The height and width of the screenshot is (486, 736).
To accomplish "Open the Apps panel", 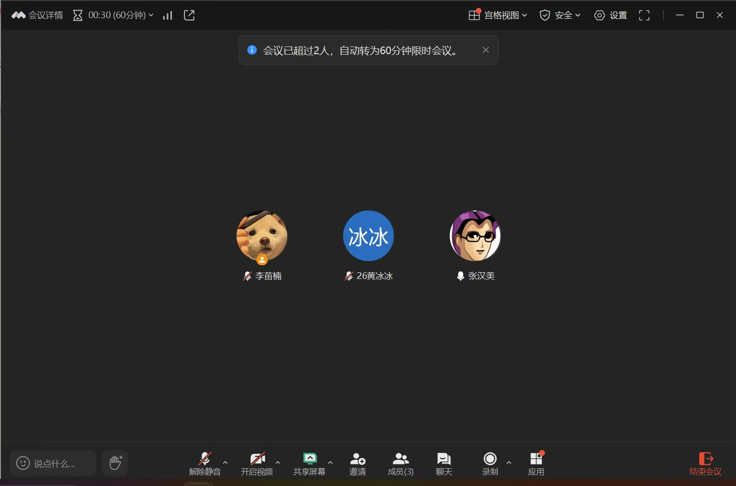I will click(536, 463).
